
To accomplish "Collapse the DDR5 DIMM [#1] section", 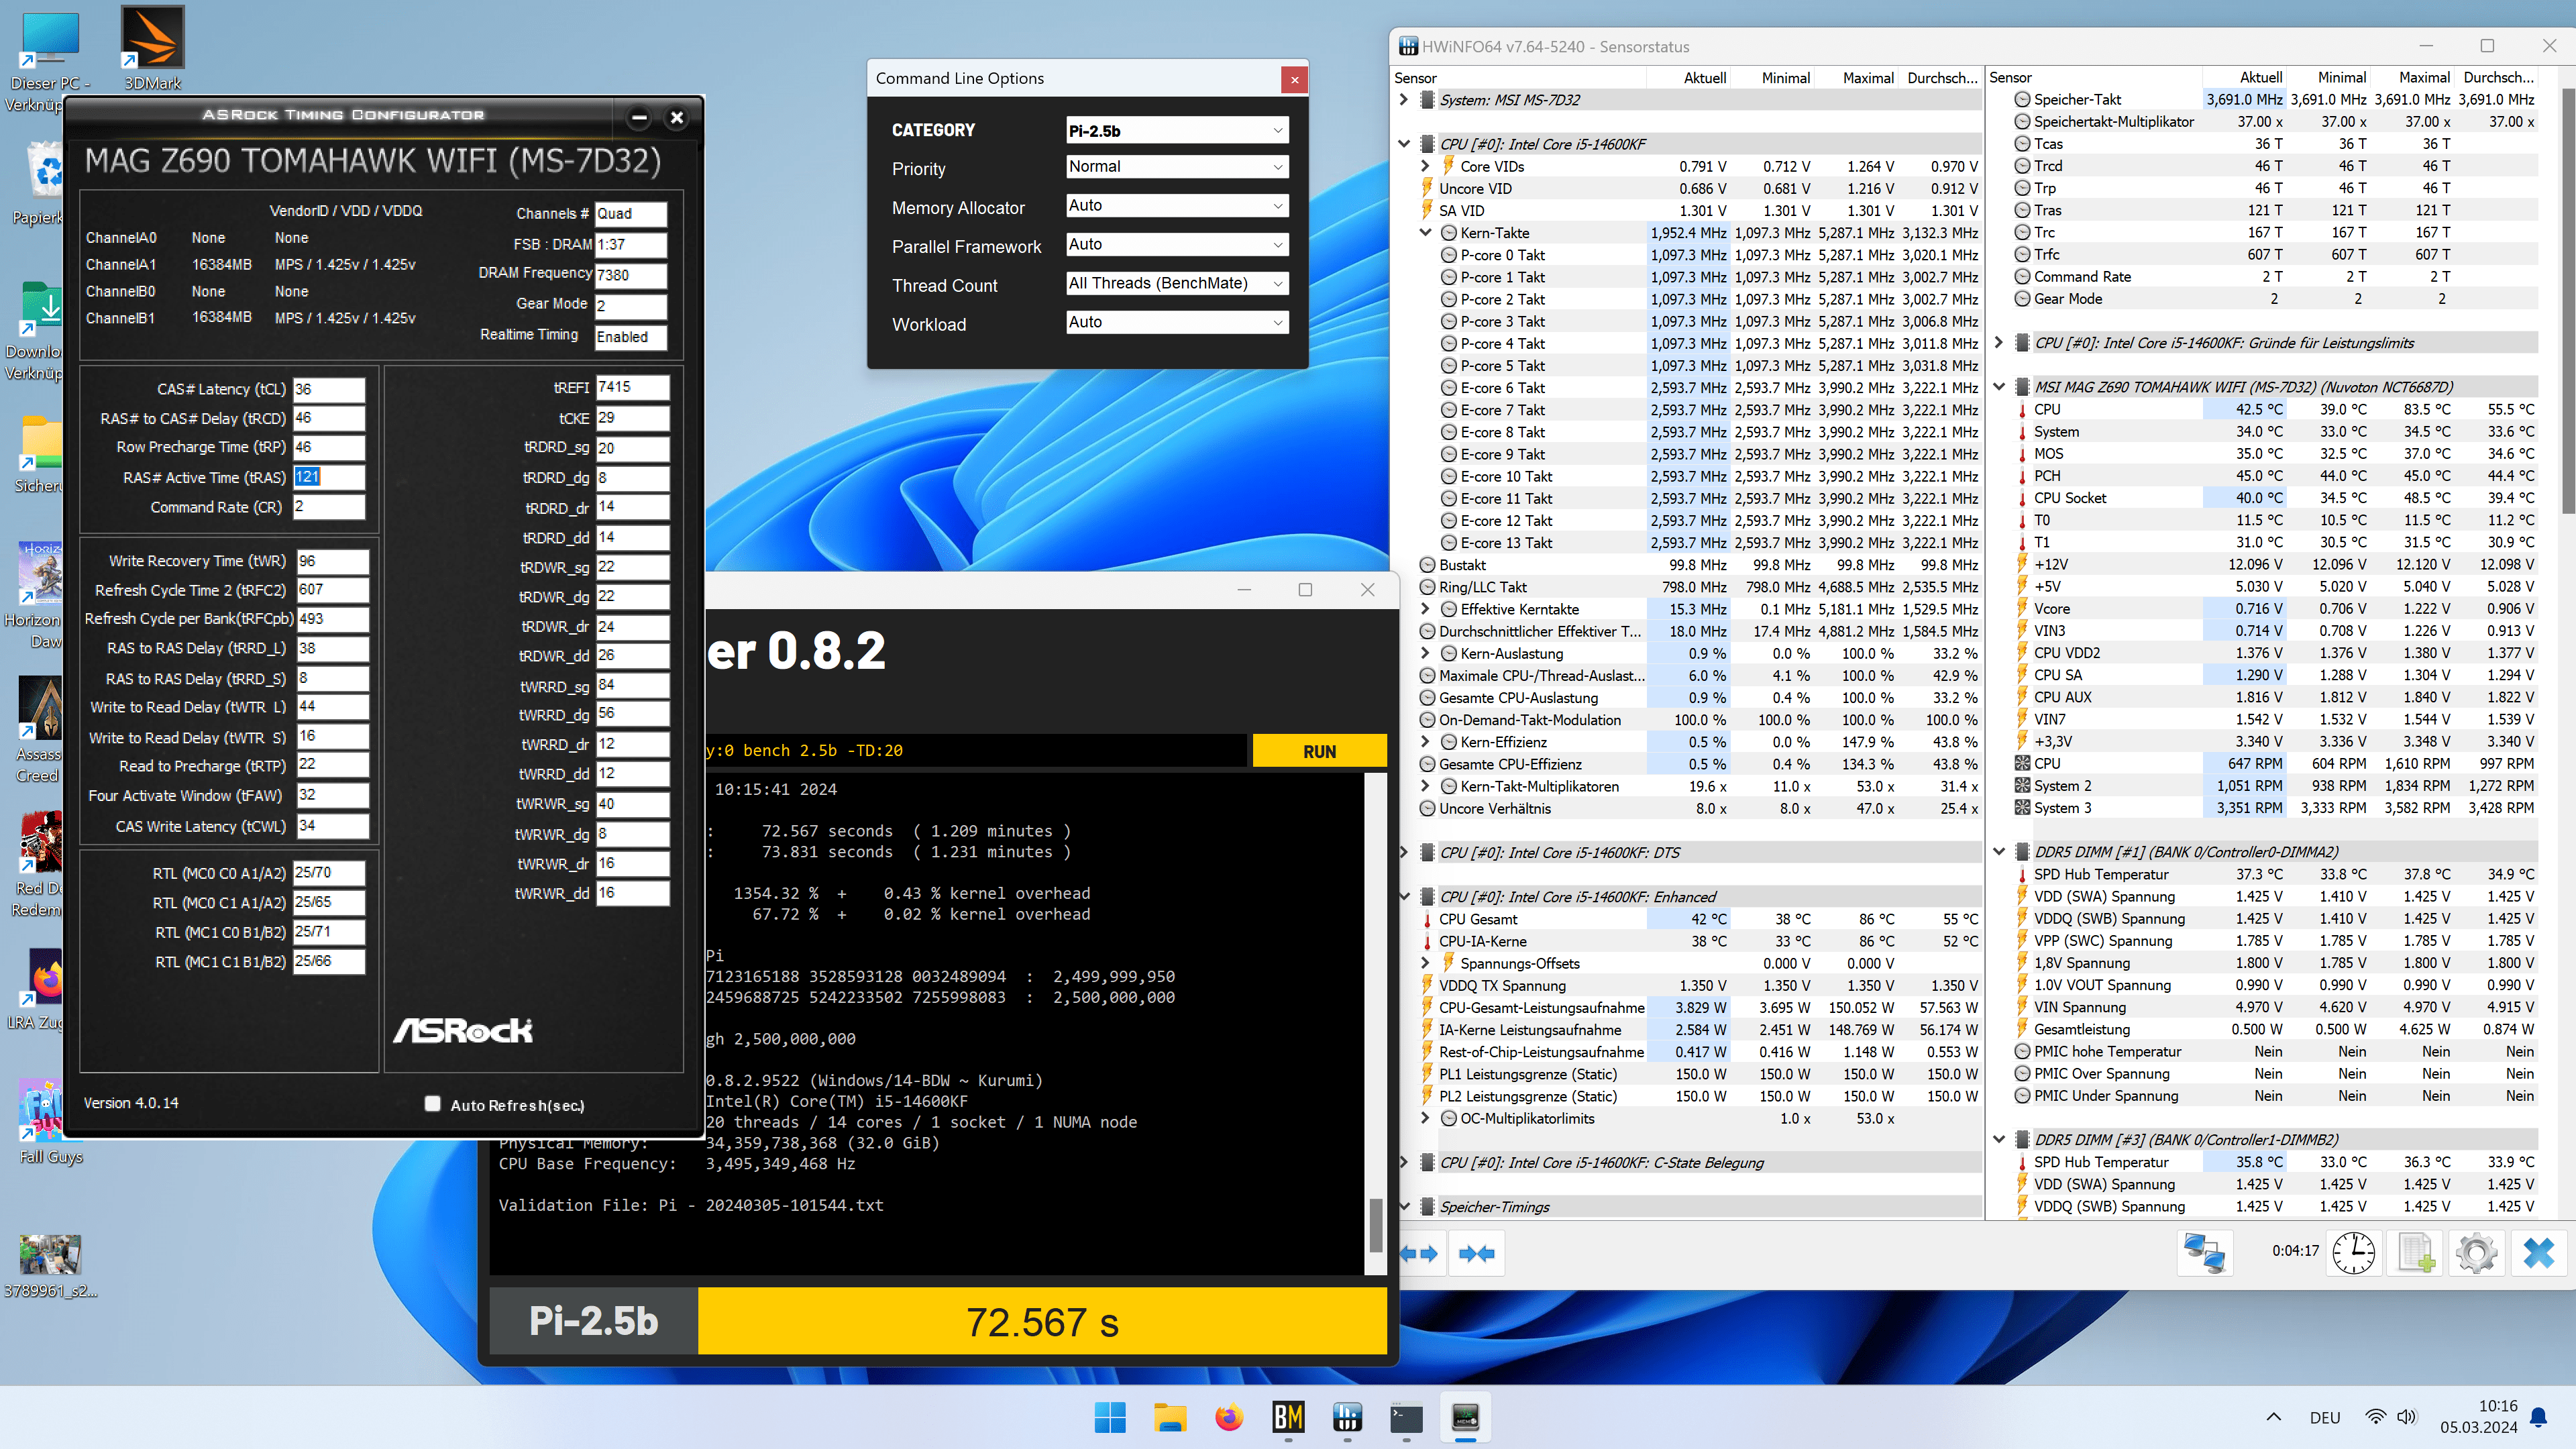I will 1999,852.
